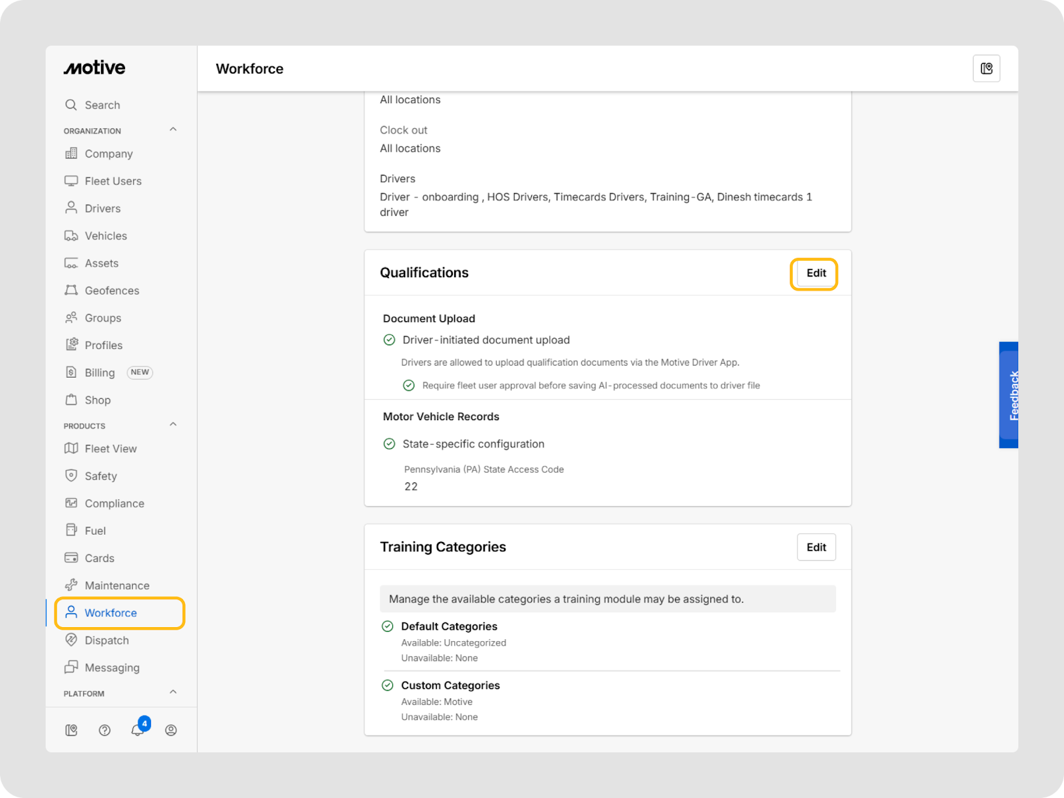Click the Search field in sidebar
Viewport: 1064px width, 798px height.
coord(102,105)
